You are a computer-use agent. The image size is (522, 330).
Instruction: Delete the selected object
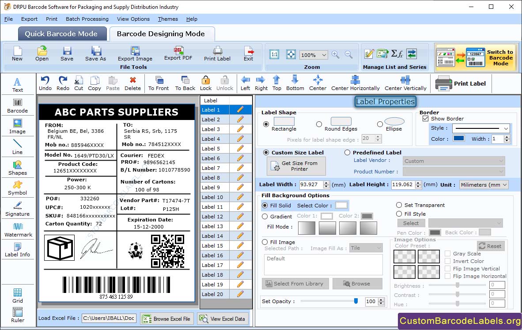132,83
